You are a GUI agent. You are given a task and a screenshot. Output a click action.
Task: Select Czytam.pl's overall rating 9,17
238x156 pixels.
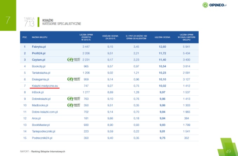click(x=110, y=60)
